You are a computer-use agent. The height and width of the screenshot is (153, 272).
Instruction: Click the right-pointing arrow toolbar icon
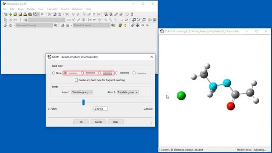(x=147, y=25)
